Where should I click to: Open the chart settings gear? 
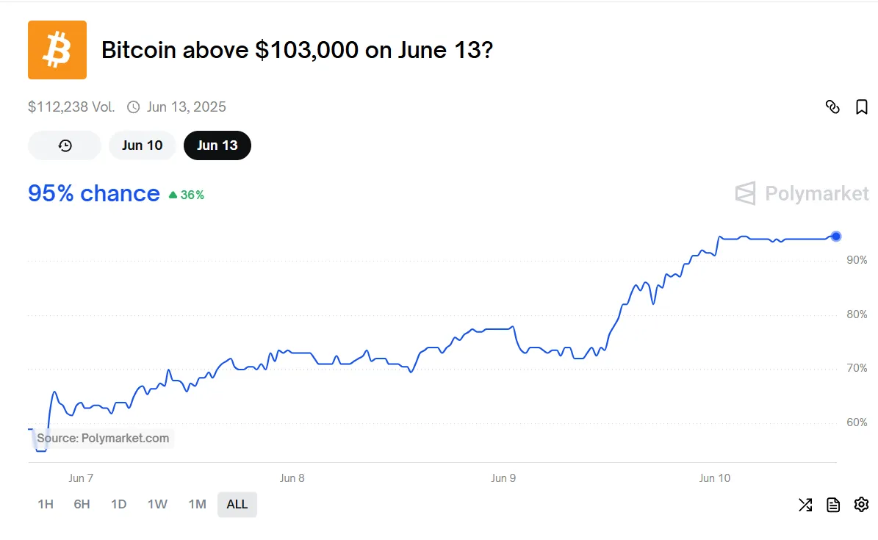pyautogui.click(x=862, y=505)
